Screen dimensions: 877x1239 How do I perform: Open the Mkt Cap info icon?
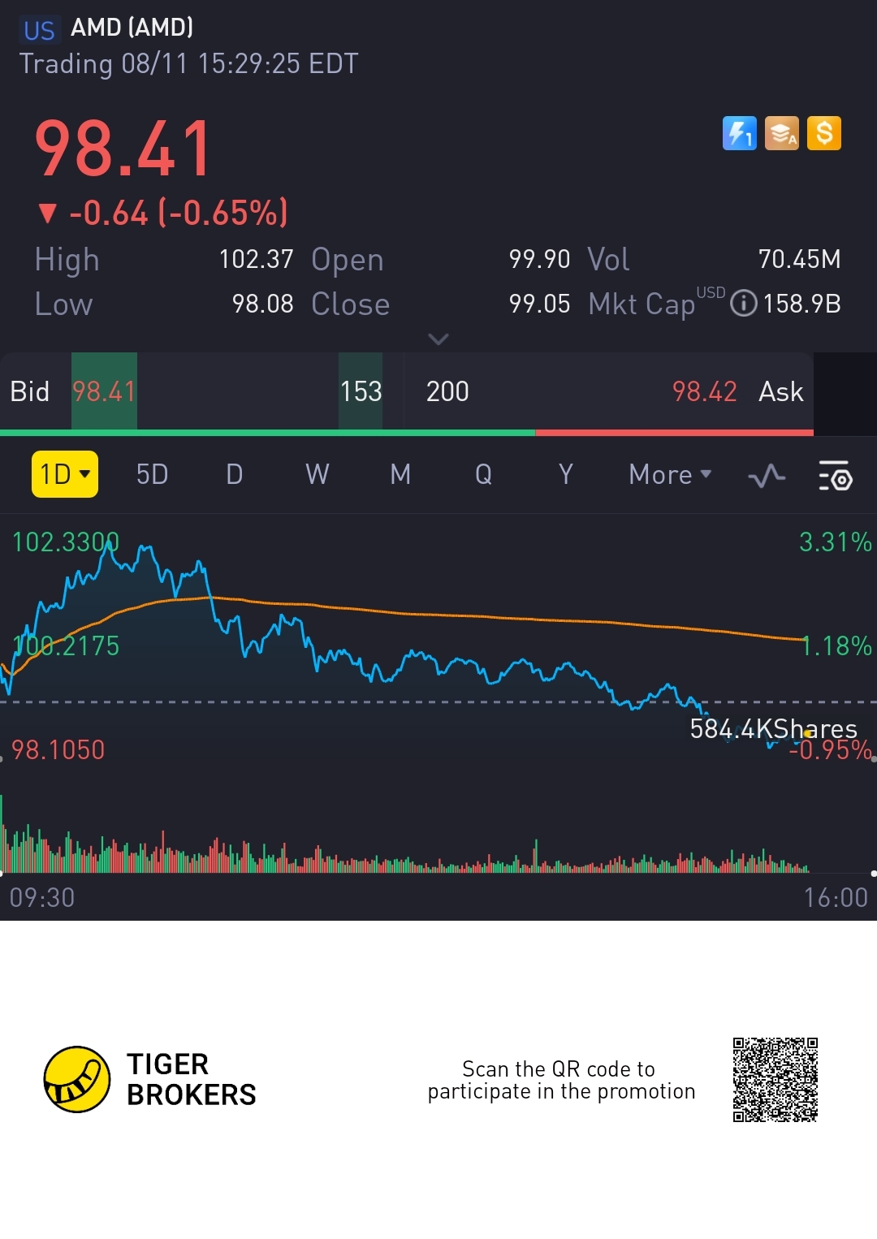[x=743, y=304]
